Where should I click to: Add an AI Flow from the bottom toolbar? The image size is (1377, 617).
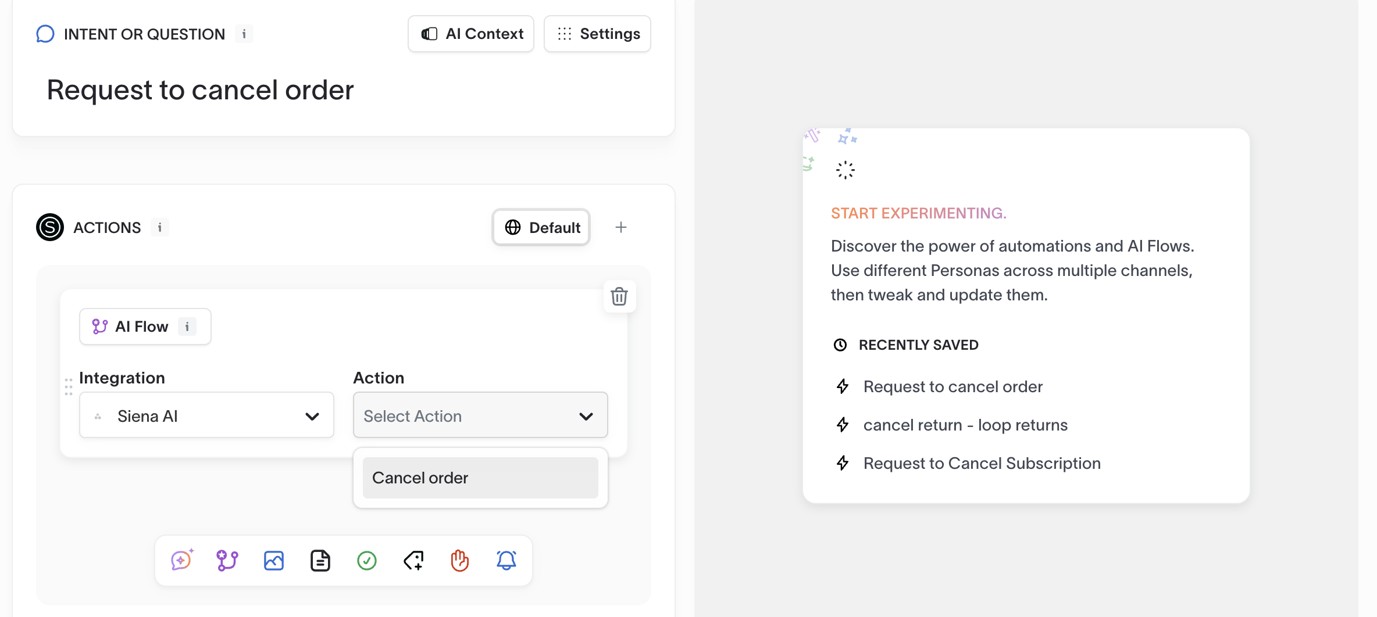tap(227, 561)
